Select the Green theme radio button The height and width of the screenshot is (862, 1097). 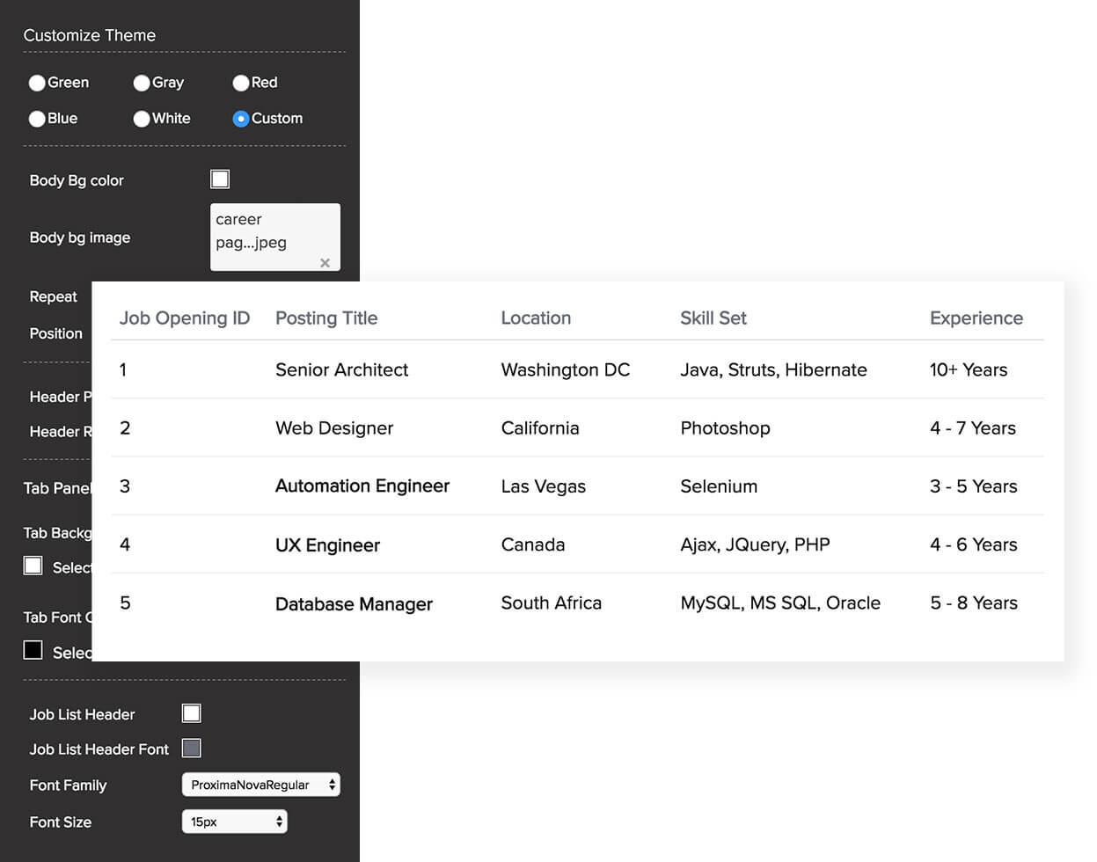(37, 83)
